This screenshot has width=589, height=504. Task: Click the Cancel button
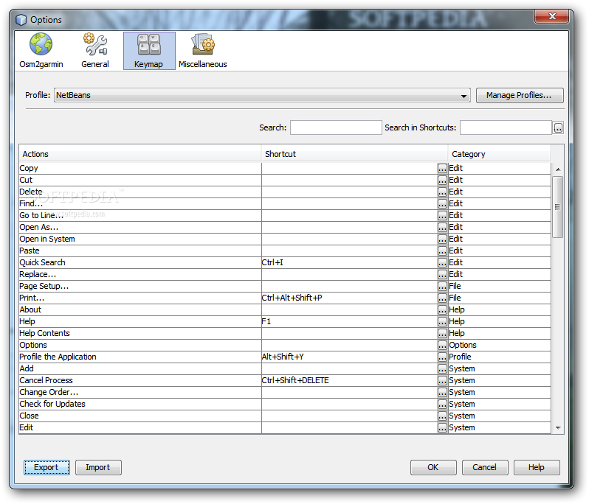pyautogui.click(x=485, y=467)
